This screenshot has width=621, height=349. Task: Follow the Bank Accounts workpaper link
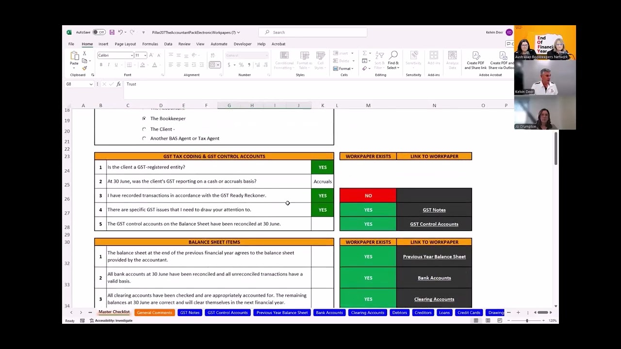coord(434,278)
